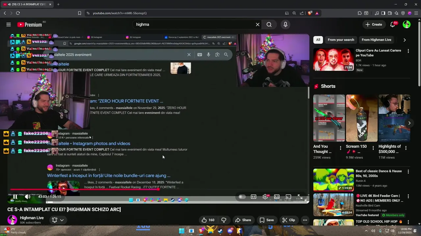Open a new browser tab
This screenshot has width=421, height=236.
58,4
